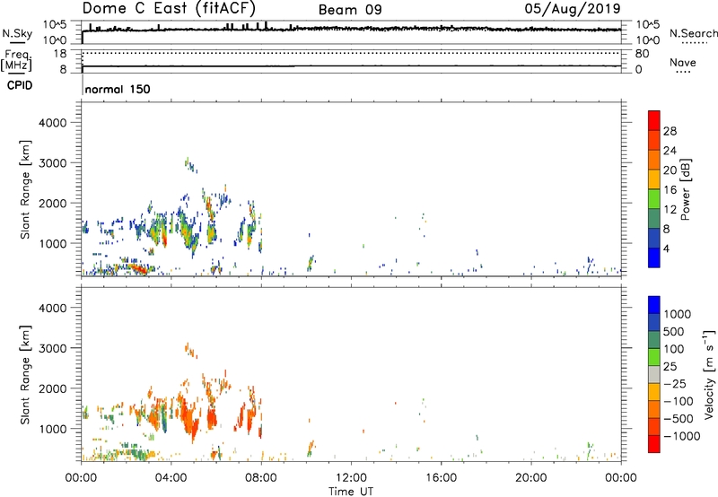Click the 'N.Search' legend label

694,33
